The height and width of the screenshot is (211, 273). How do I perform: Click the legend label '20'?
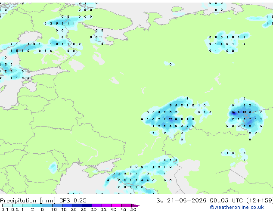tap(74, 209)
